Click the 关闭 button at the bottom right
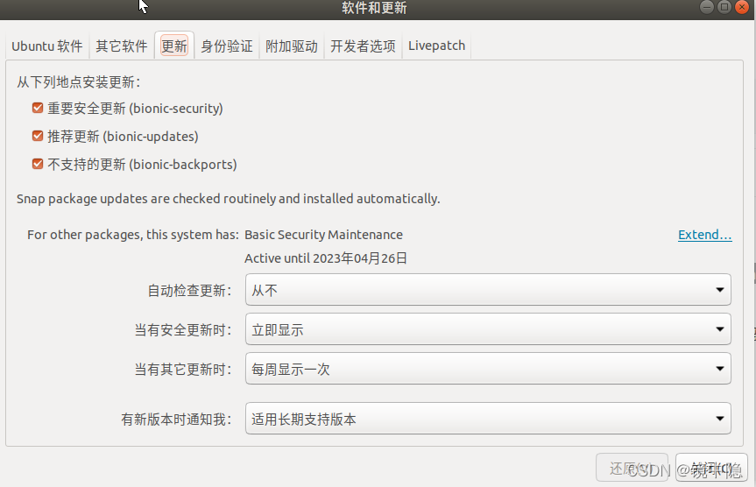The width and height of the screenshot is (756, 487). click(x=711, y=468)
